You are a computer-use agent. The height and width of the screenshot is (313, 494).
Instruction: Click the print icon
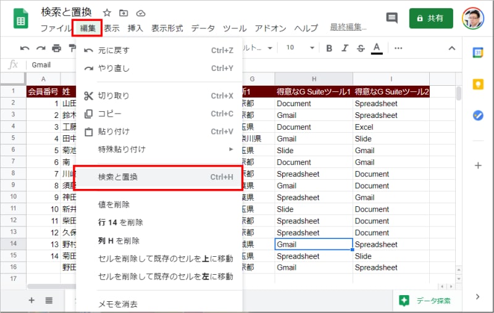(57, 48)
